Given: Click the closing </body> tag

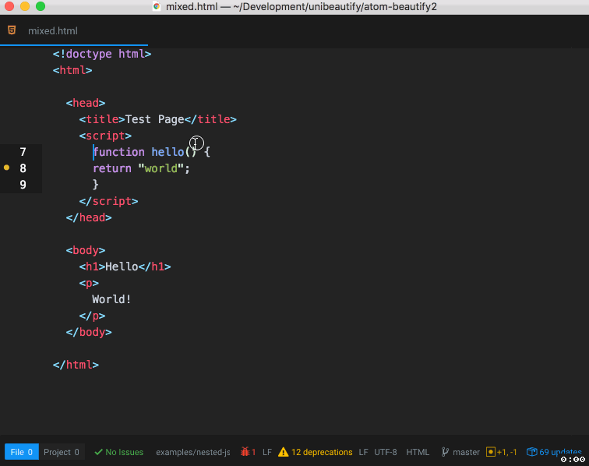Looking at the screenshot, I should coord(89,332).
